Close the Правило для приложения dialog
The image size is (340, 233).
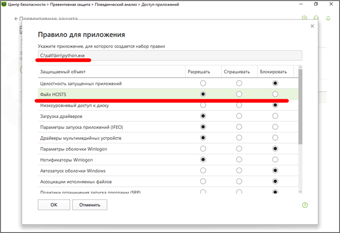312,26
